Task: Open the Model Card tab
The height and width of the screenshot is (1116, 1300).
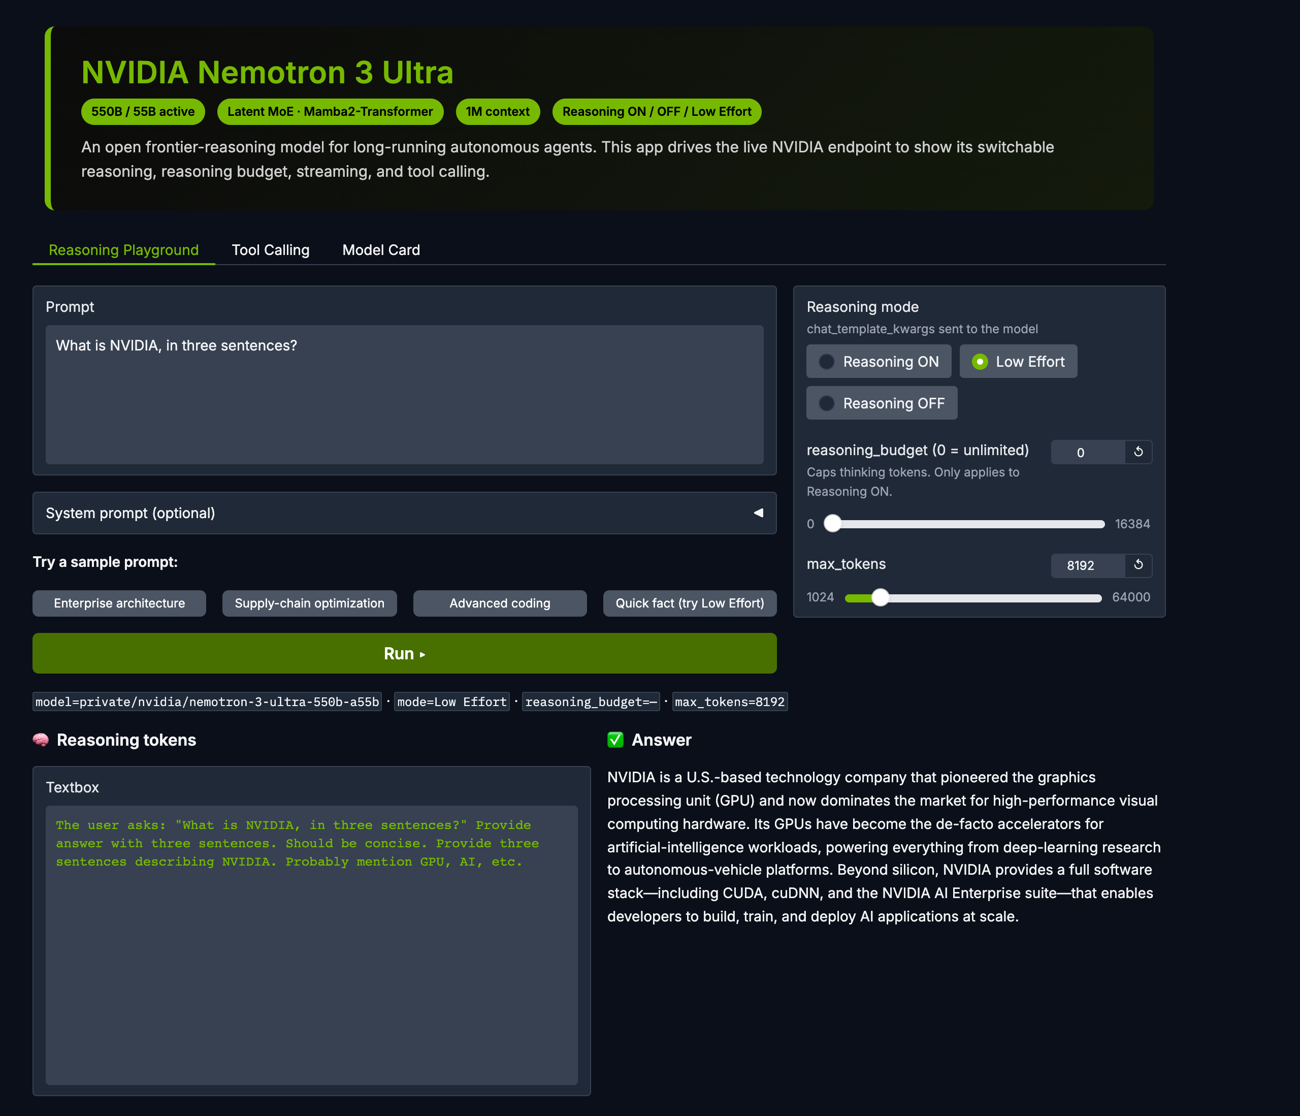Action: point(381,250)
